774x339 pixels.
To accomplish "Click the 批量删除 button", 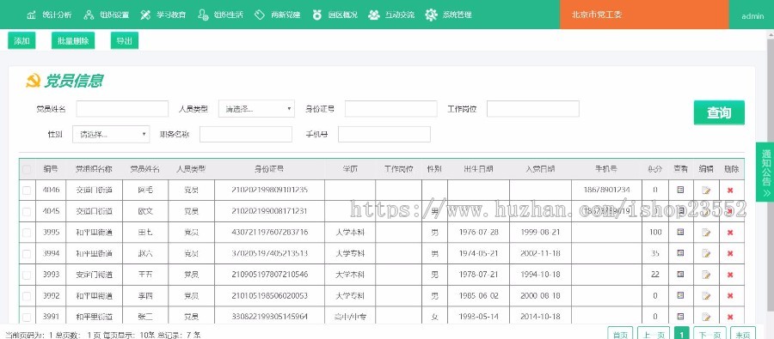I will pos(73,41).
